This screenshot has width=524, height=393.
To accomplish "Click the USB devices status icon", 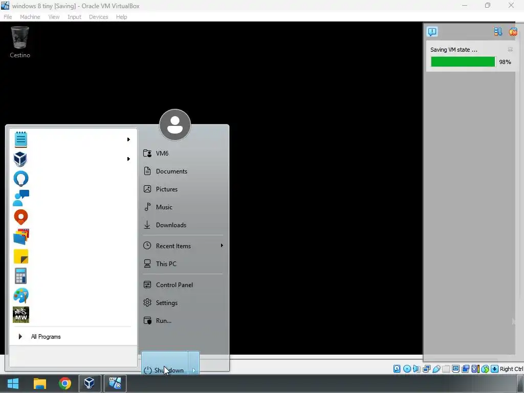I will 436,368.
